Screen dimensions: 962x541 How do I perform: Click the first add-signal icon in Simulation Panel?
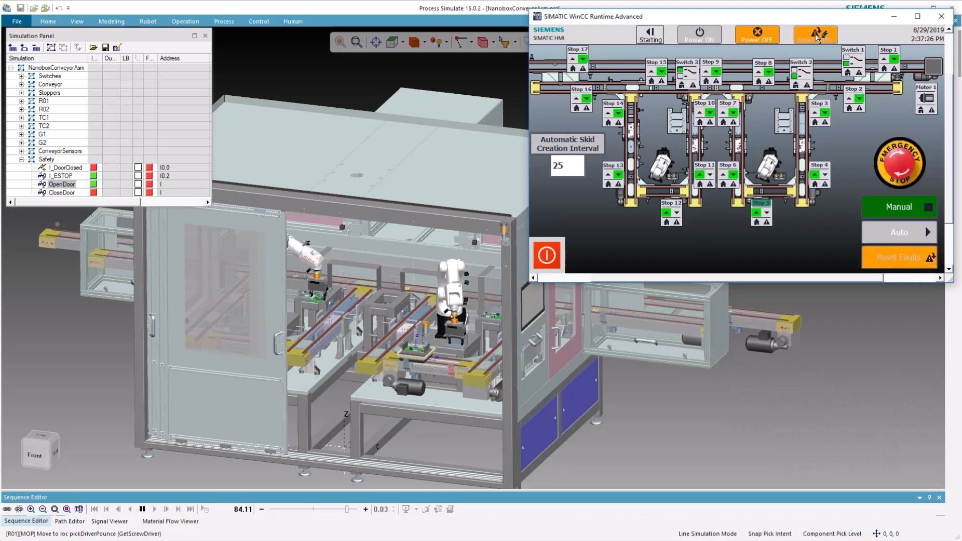pos(13,48)
